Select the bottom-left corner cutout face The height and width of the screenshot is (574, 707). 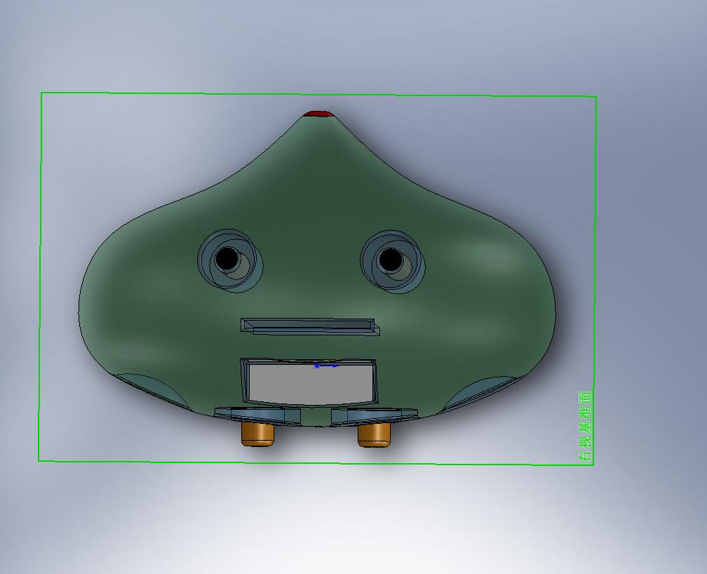point(154,390)
